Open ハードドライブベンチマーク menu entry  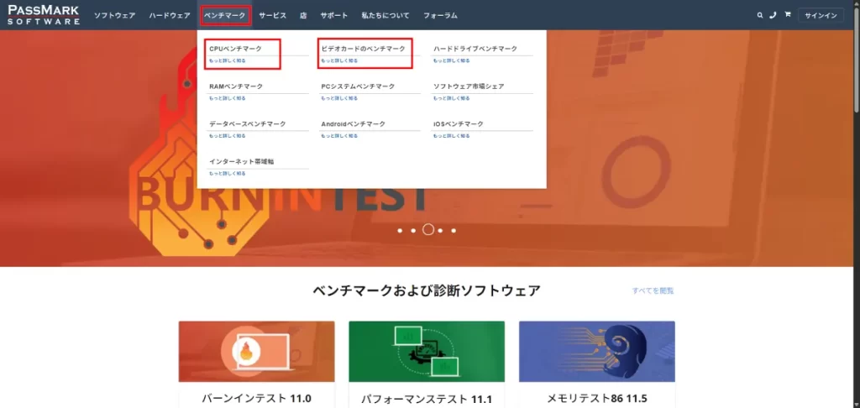pyautogui.click(x=475, y=49)
